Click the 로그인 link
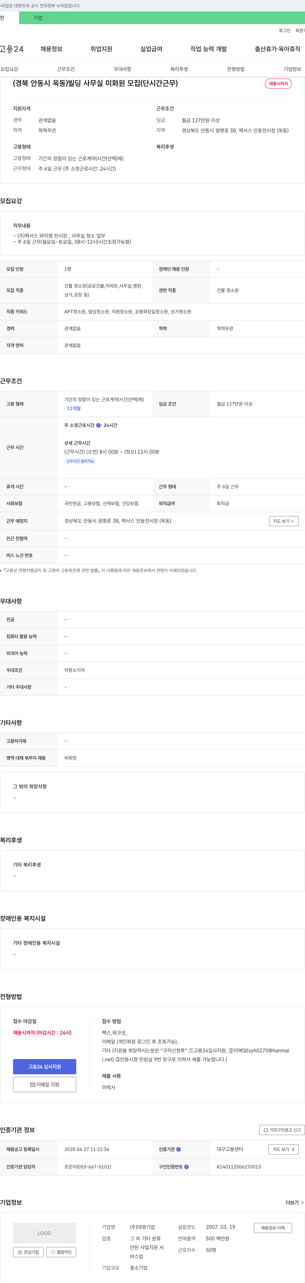Image resolution: width=305 pixels, height=1283 pixels. (285, 31)
